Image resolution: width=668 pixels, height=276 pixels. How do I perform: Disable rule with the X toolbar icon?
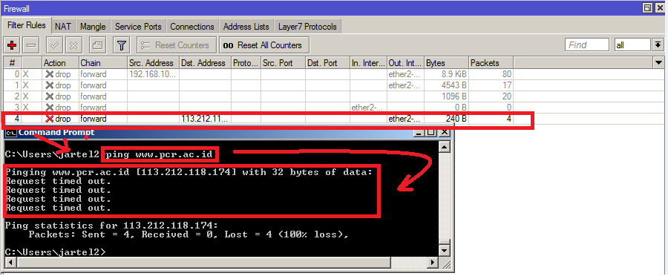pyautogui.click(x=74, y=45)
